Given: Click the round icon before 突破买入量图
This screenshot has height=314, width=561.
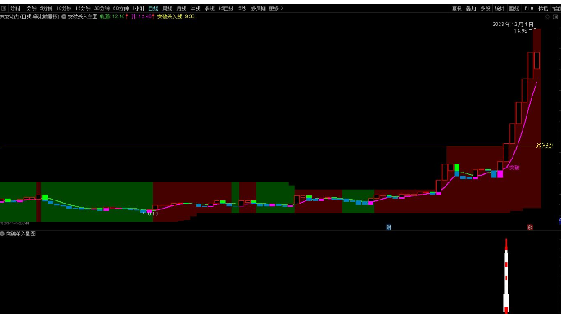Looking at the screenshot, I should tap(2, 234).
